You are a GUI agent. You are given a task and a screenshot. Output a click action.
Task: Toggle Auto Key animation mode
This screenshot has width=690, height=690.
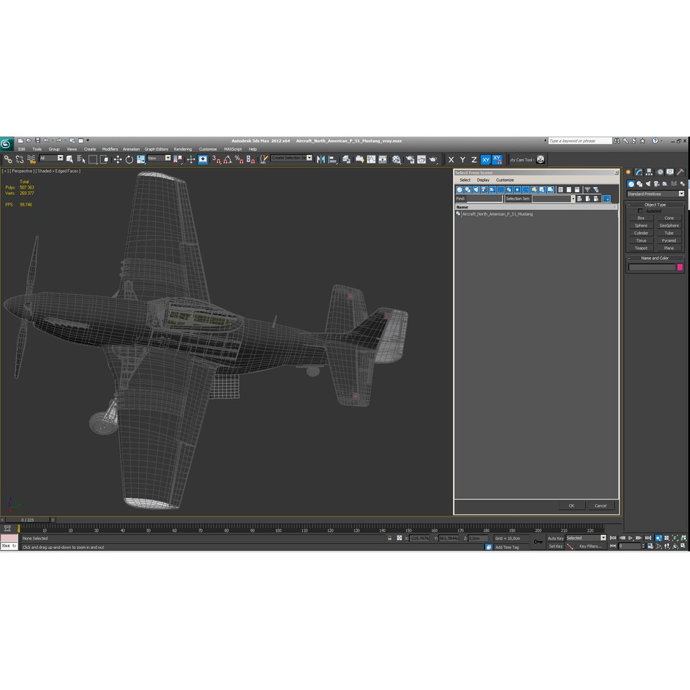tap(555, 538)
